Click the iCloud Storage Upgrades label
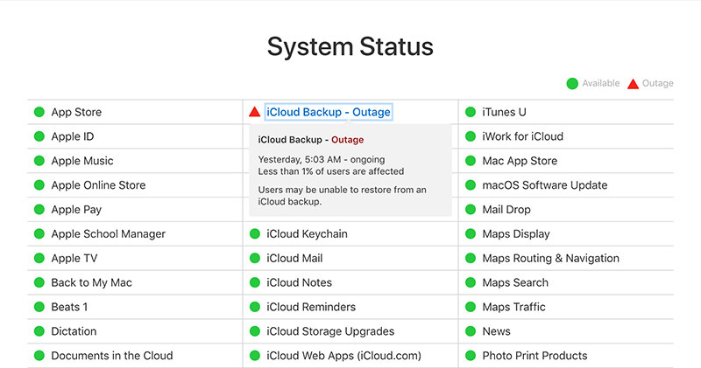Image resolution: width=701 pixels, height=368 pixels. [x=330, y=331]
